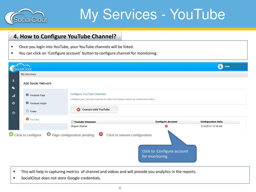Open the settings gear icon in sidebar
Screen dimensions: 256x192
pyautogui.click(x=13, y=103)
